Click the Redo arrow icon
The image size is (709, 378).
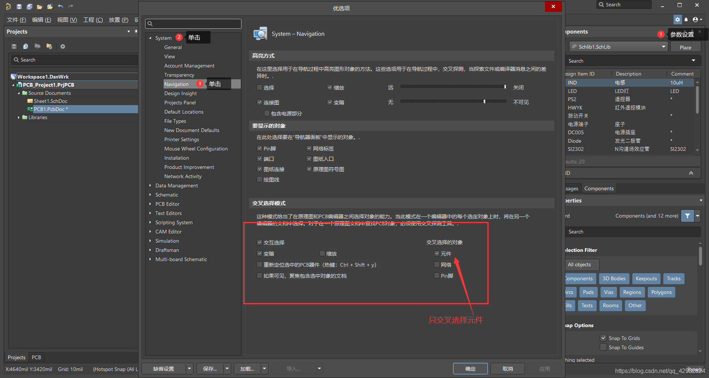[71, 6]
